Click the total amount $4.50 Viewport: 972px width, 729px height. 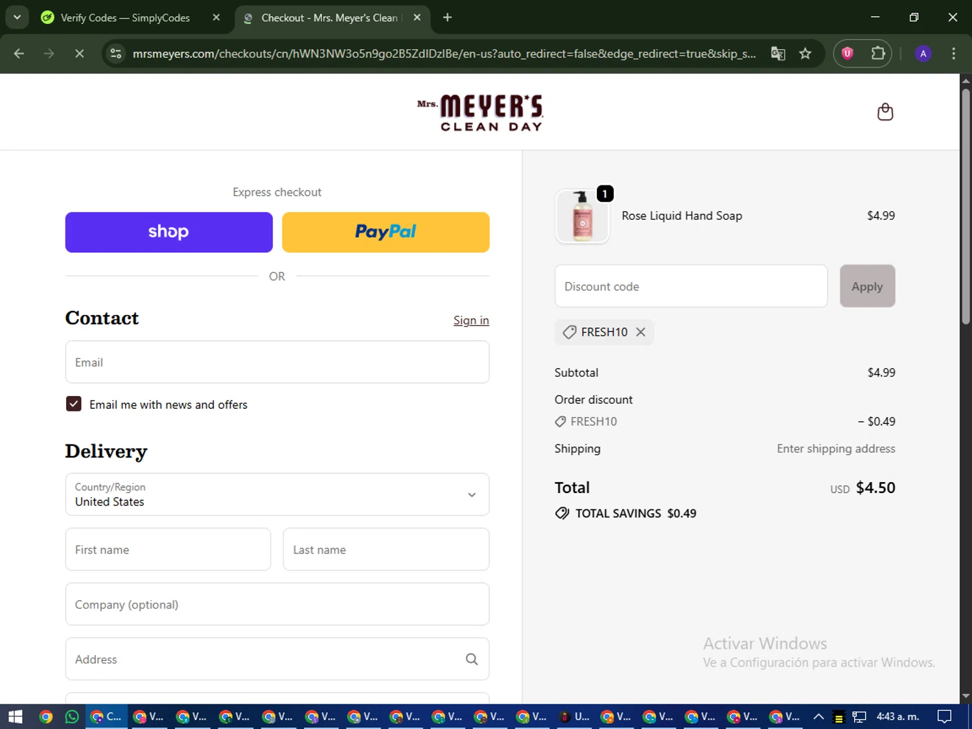click(x=875, y=487)
